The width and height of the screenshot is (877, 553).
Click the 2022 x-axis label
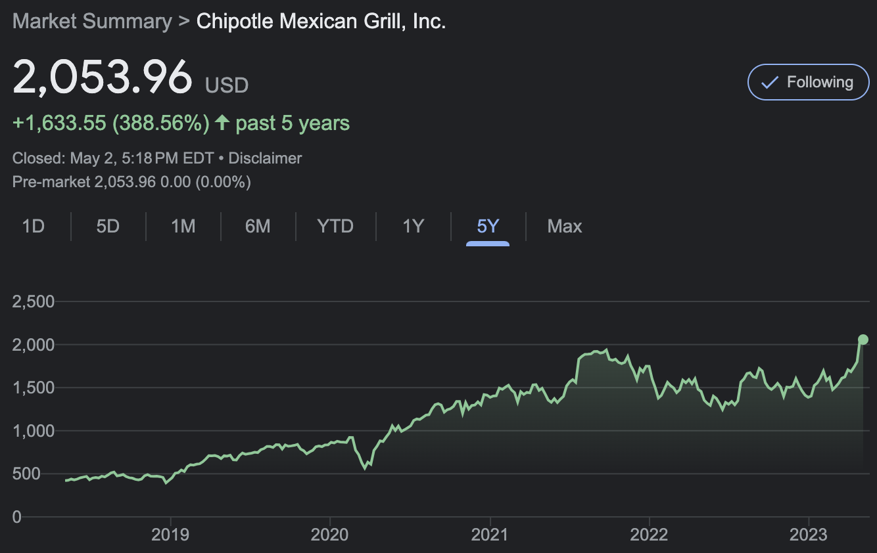[649, 535]
